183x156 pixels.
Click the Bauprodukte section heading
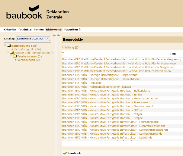73,39
